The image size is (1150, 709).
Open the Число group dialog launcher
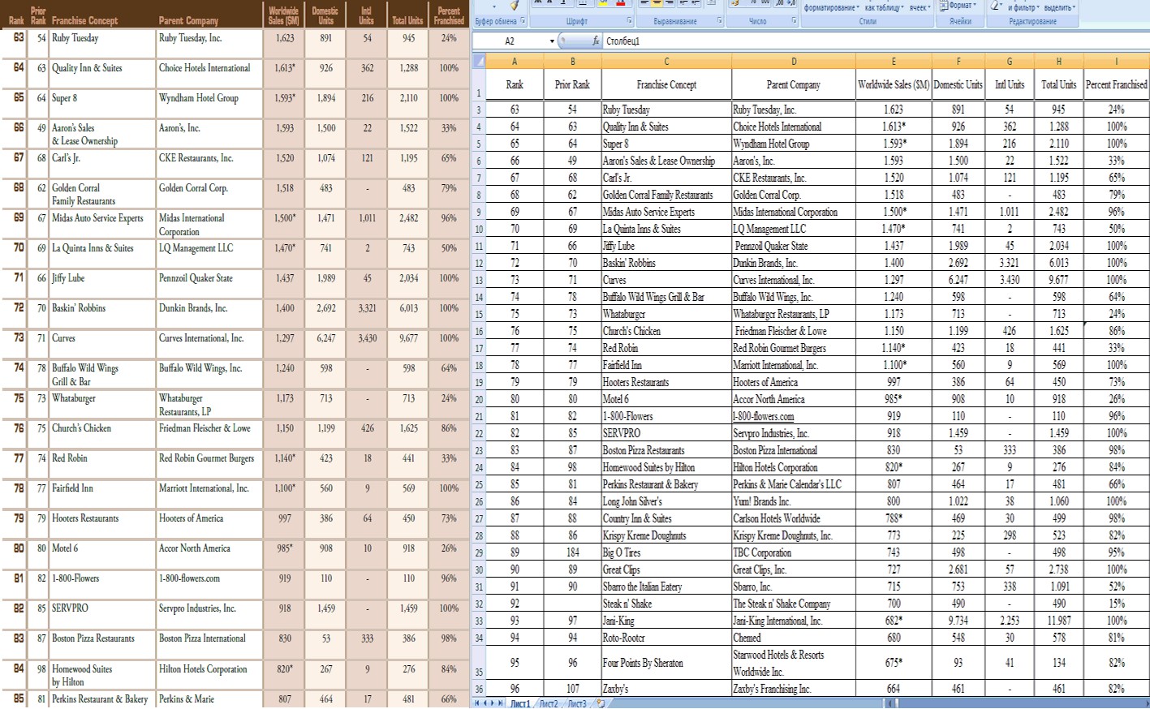794,21
